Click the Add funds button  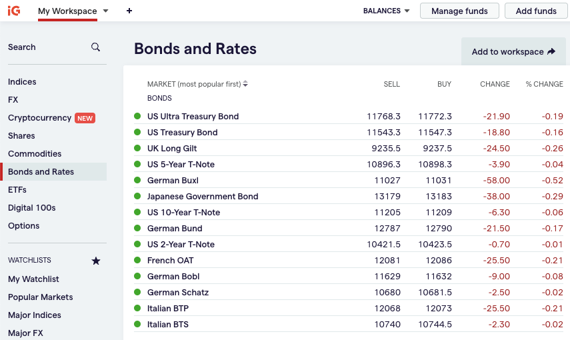(536, 11)
